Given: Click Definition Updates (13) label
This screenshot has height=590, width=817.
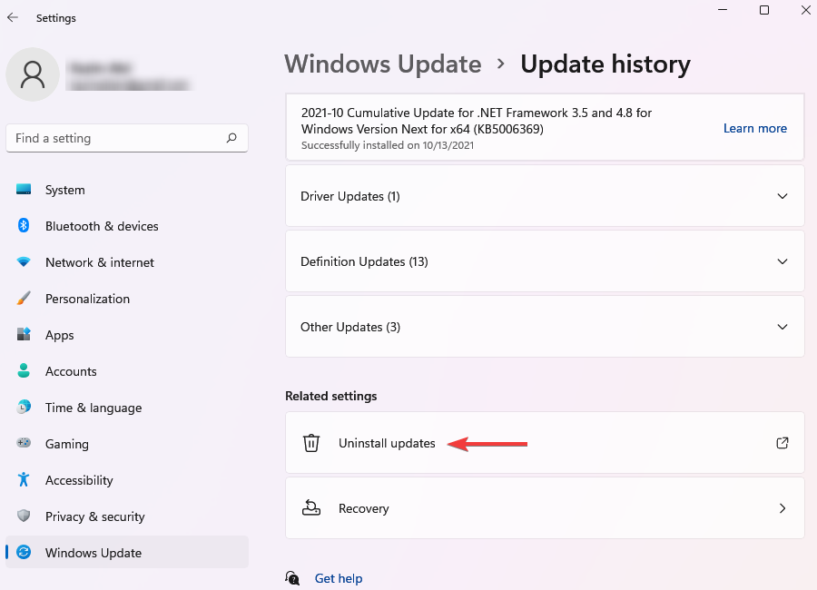Looking at the screenshot, I should (x=364, y=261).
